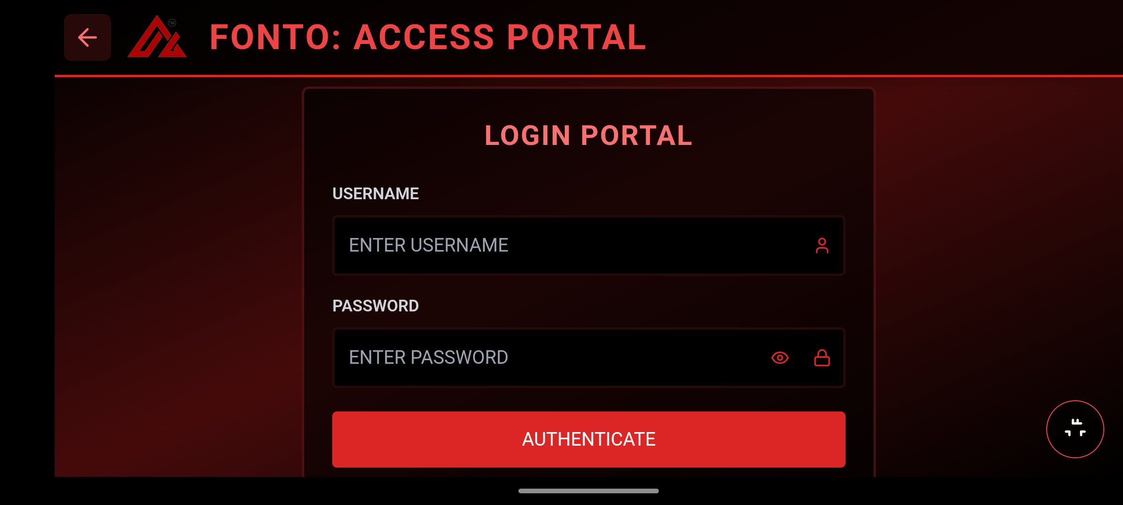
Task: Click the FONTO: ACCESS PORTAL title
Action: pyautogui.click(x=428, y=37)
